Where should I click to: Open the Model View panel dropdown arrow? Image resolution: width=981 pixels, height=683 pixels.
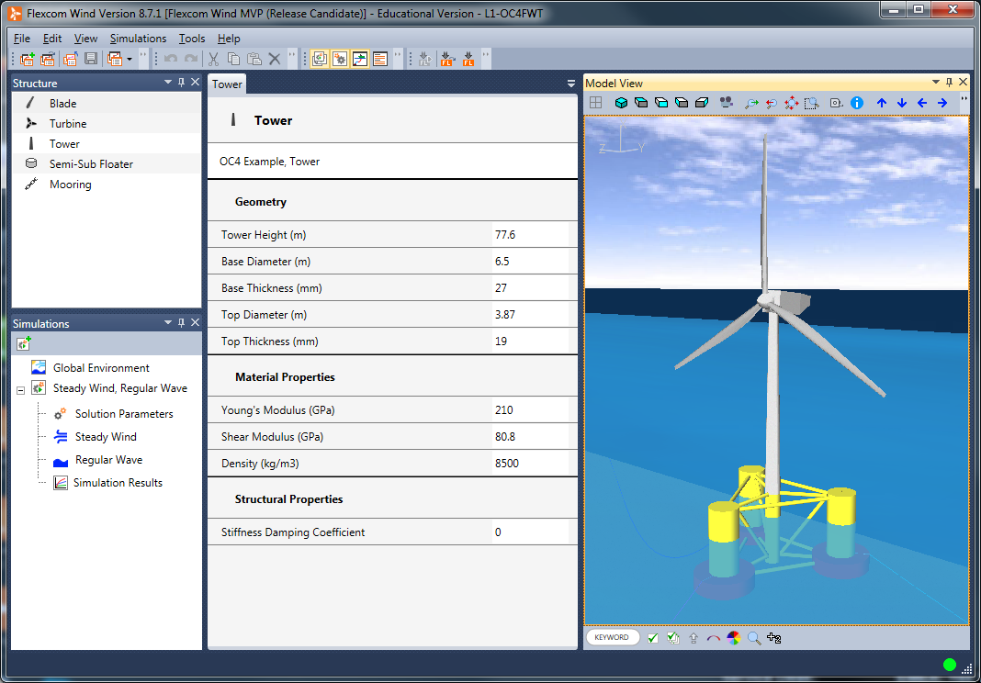[936, 83]
